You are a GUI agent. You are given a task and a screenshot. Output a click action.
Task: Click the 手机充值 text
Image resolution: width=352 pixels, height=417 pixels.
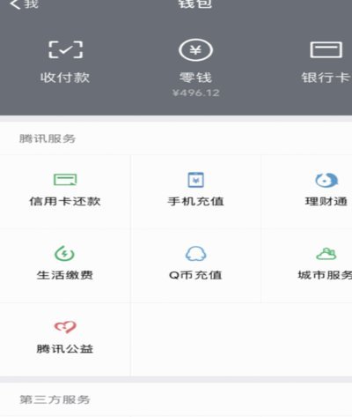click(x=195, y=201)
